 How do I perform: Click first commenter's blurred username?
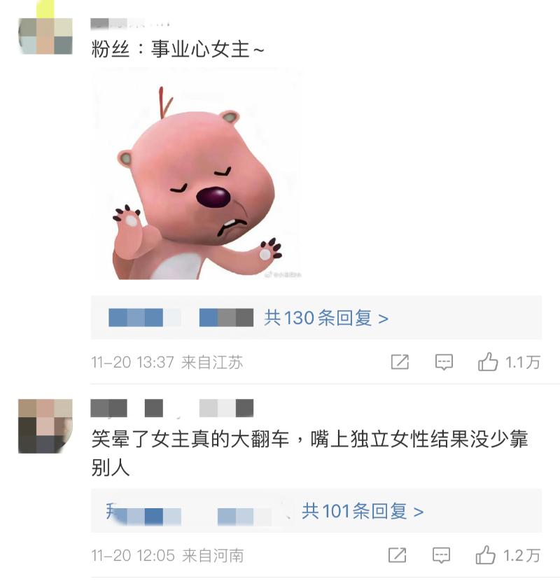click(129, 24)
